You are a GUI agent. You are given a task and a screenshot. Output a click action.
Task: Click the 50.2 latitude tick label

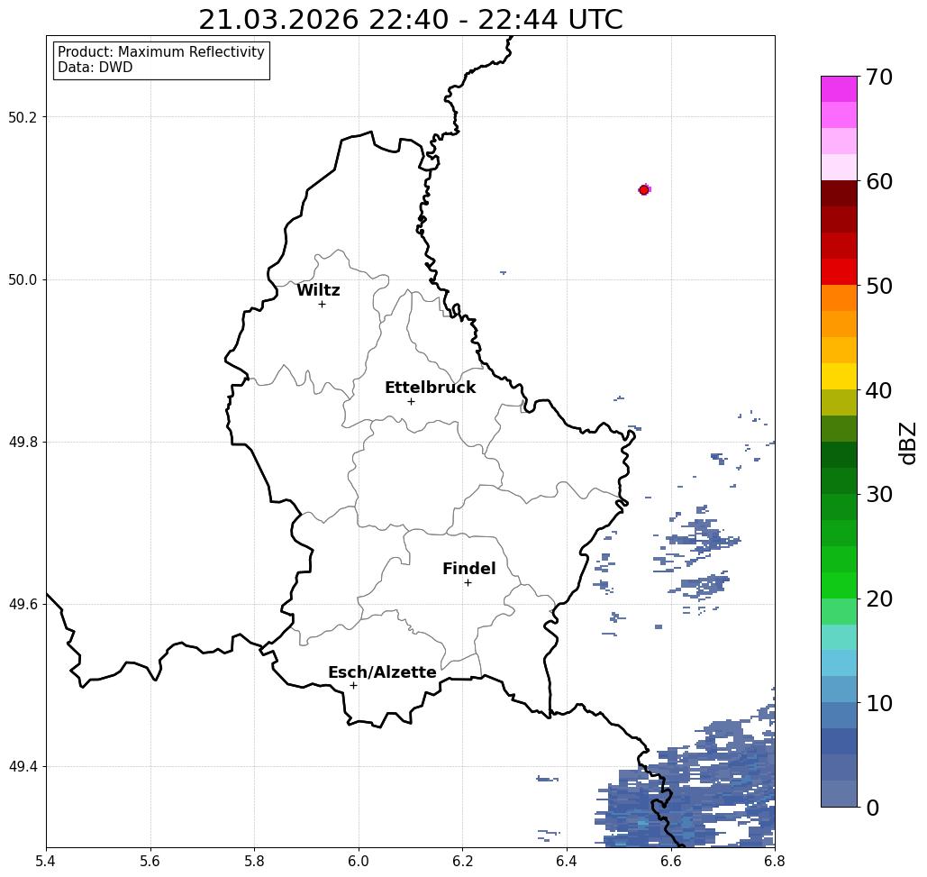23,117
